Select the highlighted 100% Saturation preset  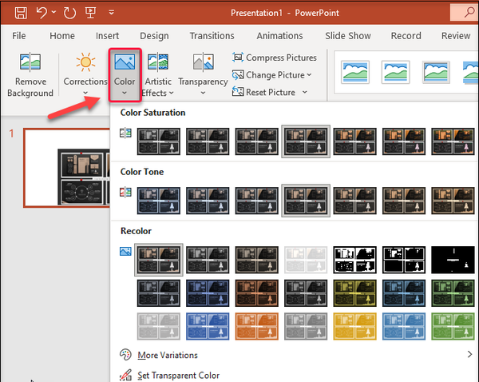coord(306,141)
